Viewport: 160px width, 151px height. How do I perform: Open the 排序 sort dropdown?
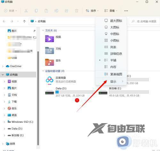coord(92,11)
